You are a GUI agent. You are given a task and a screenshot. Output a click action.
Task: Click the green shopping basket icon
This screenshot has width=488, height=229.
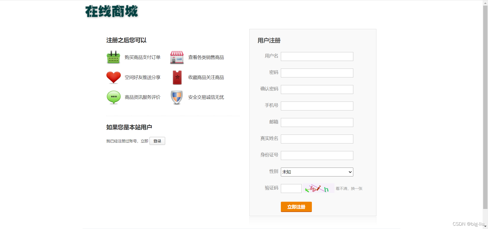[113, 57]
